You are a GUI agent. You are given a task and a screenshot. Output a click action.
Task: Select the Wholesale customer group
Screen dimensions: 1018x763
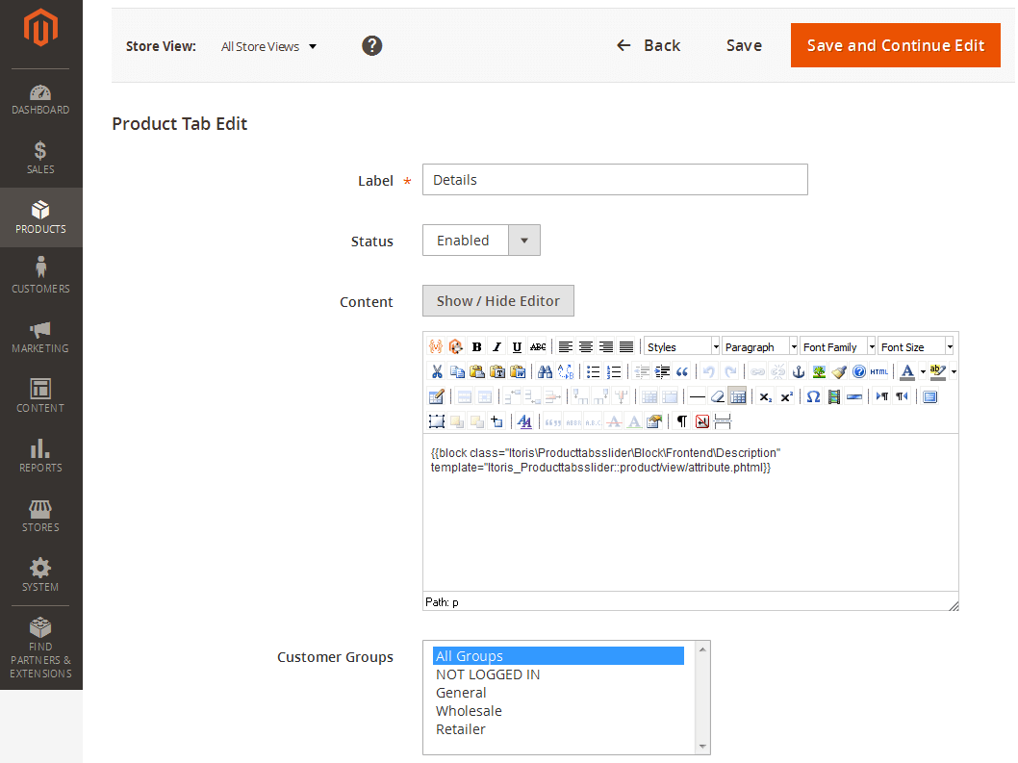click(x=469, y=711)
